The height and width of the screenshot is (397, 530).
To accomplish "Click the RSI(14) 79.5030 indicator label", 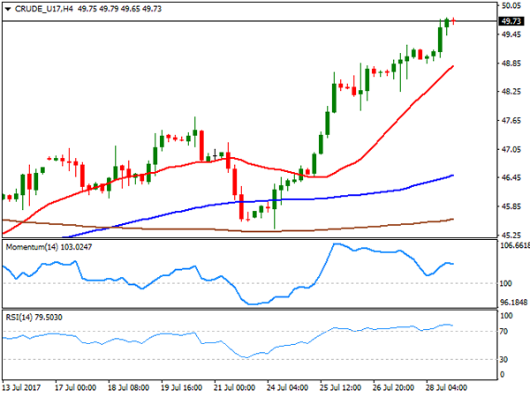I will click(x=34, y=318).
